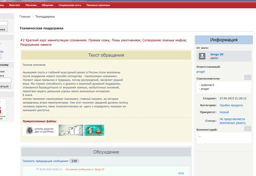Open the Магазин menu
Screen dimensions: 256x176
pos(31,5)
